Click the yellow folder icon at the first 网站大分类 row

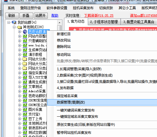coord(25,59)
